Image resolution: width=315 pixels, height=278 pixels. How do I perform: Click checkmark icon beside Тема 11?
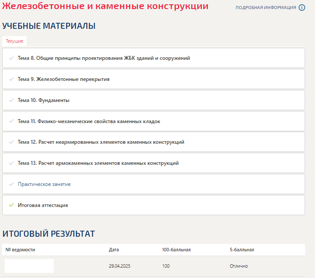pyautogui.click(x=11, y=121)
